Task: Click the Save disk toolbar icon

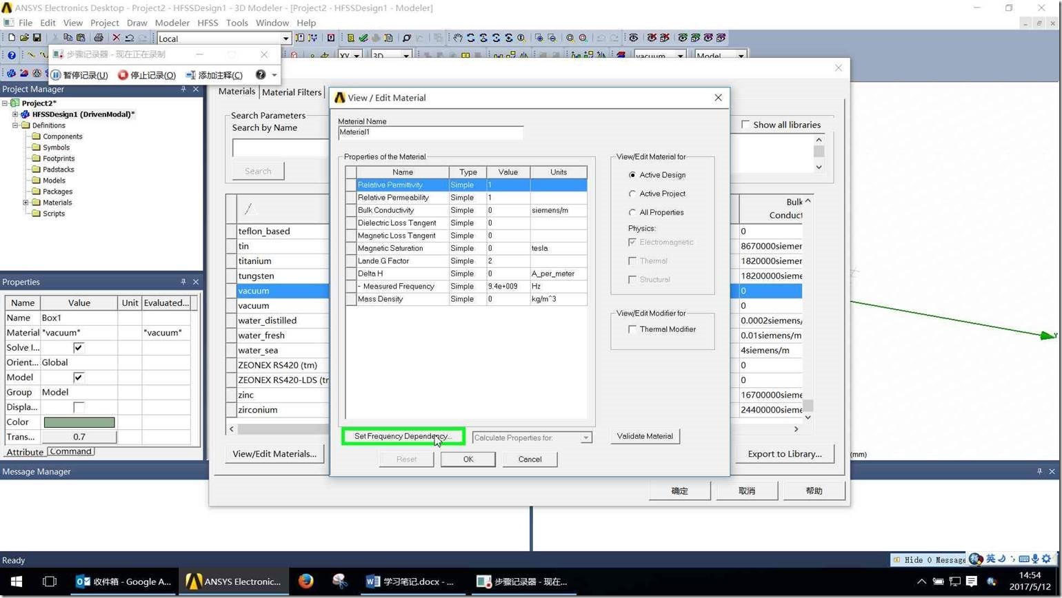Action: tap(37, 38)
